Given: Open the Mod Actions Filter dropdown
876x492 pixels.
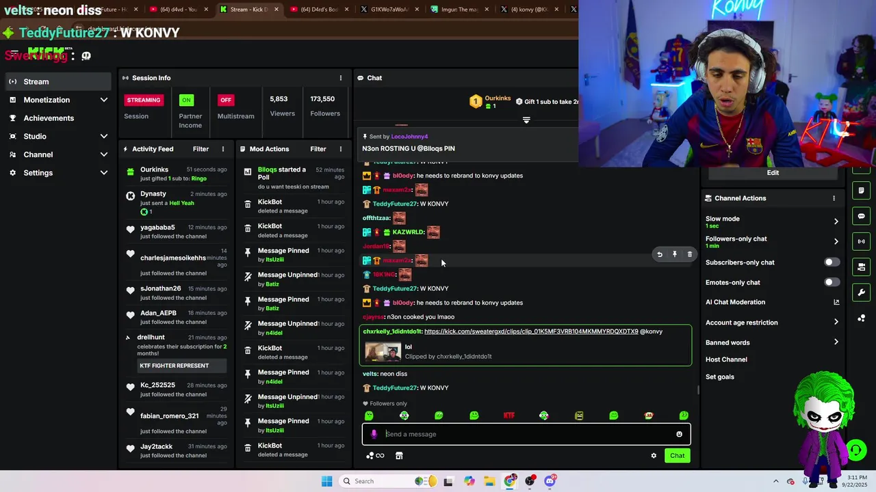Looking at the screenshot, I should [318, 149].
